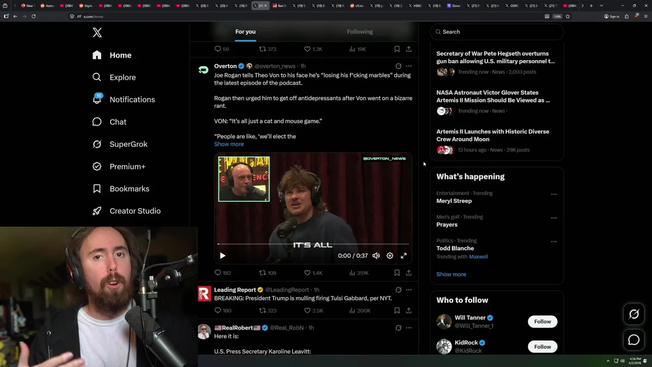Open NASA Astronaut Victor Glover story
Screen dimensions: 652x367
(493, 96)
